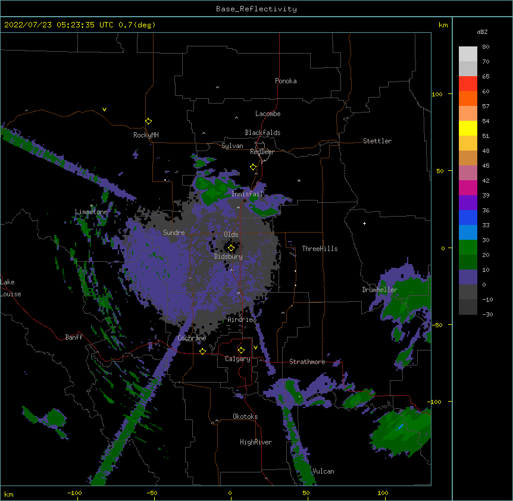Click the Lacombe city label
513x501 pixels.
[x=268, y=114]
